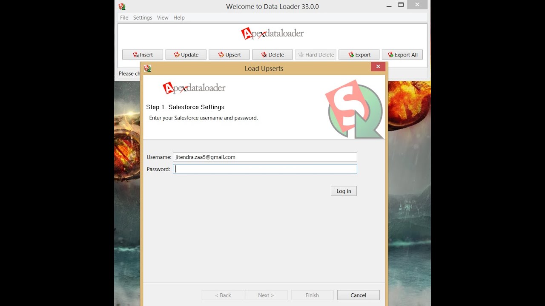Click 'Step 1: Salesforce Settings' heading
The height and width of the screenshot is (306, 545).
(x=185, y=107)
